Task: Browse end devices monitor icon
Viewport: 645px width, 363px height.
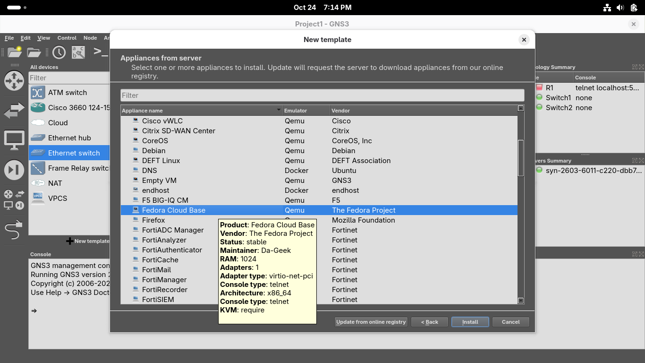Action: tap(14, 140)
